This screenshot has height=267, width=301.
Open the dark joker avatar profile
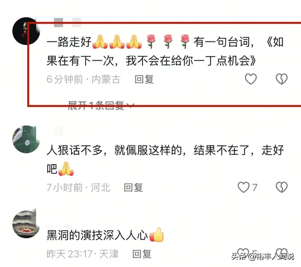26,31
